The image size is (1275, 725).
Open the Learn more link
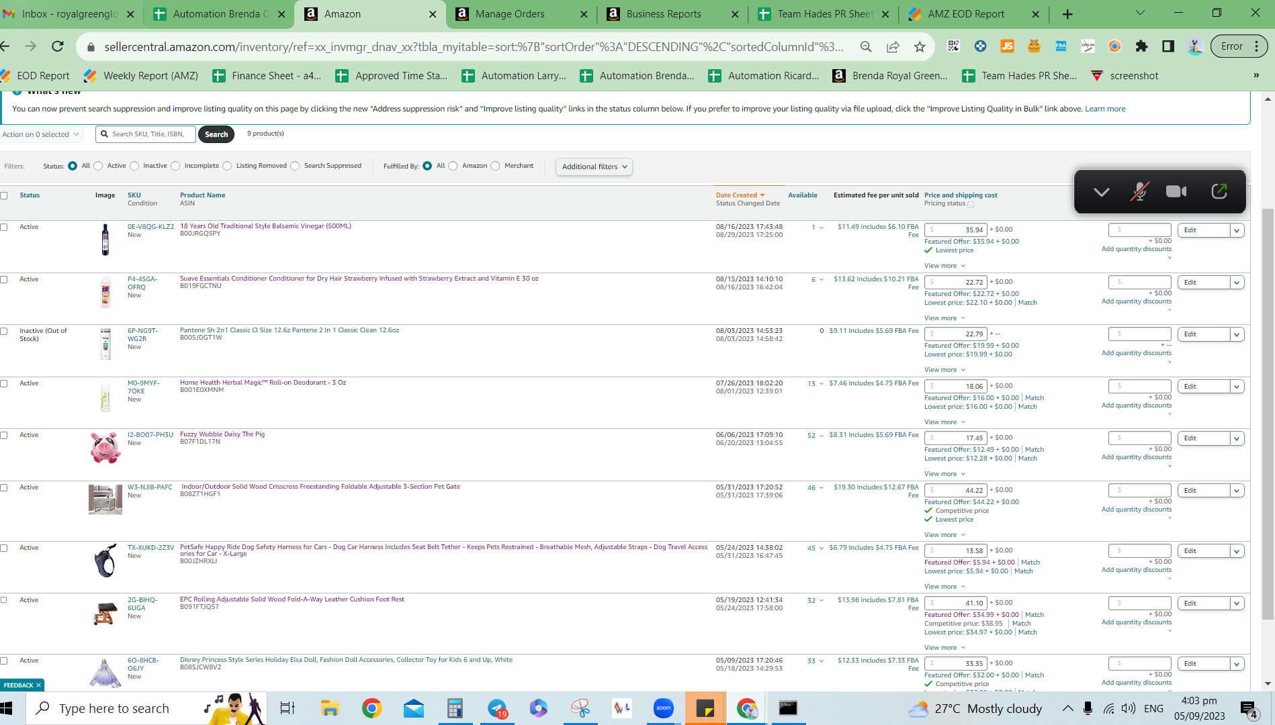[1105, 109]
